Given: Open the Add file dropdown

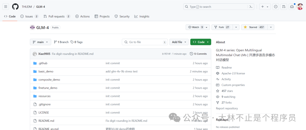Looking at the screenshot, I should (x=179, y=42).
